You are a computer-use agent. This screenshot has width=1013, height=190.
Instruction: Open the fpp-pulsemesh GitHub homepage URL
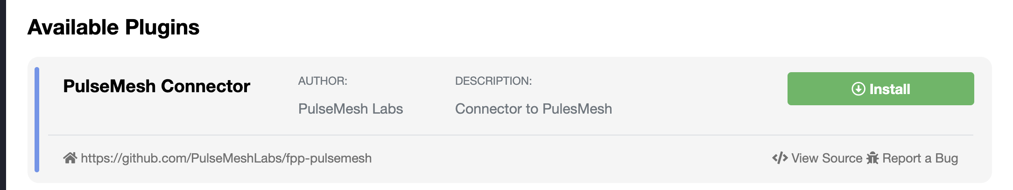pyautogui.click(x=226, y=158)
